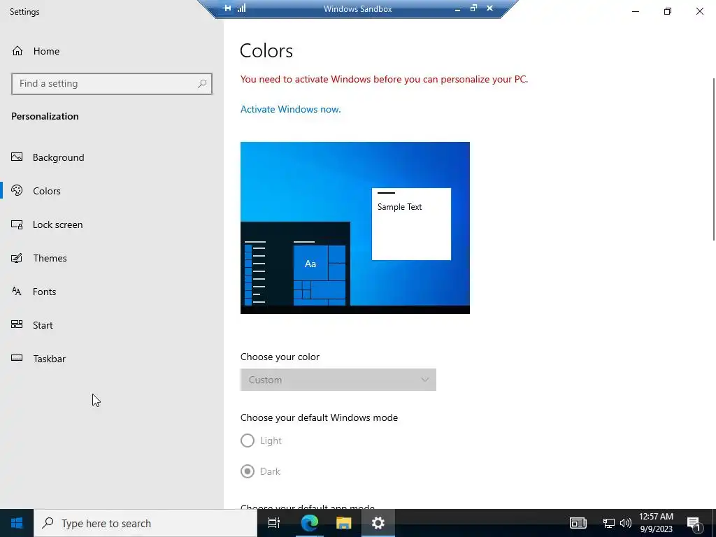
Task: Click the activation warning message text
Action: coord(384,79)
